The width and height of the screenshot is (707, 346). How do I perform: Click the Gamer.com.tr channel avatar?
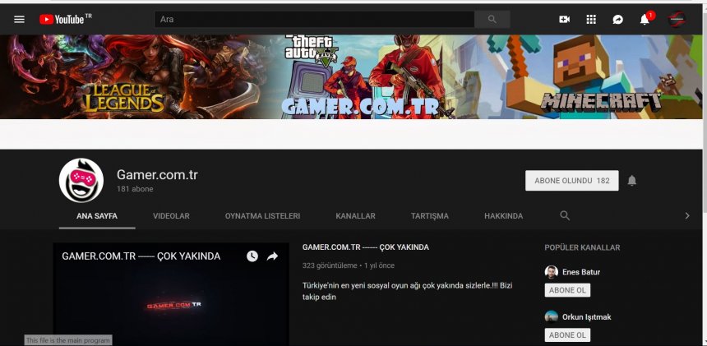point(81,180)
